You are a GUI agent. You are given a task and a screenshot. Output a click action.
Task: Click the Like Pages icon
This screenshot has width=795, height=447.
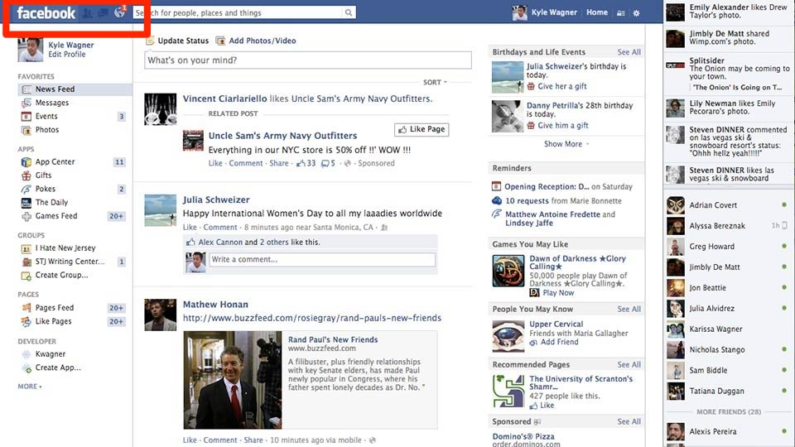coord(26,321)
